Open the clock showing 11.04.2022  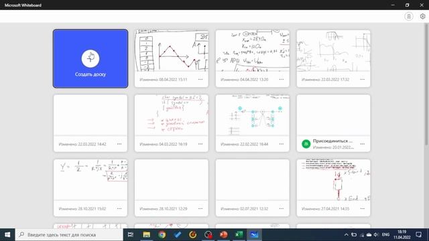[x=402, y=235]
